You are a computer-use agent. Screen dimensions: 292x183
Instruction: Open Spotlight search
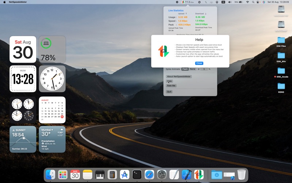coord(253,2)
